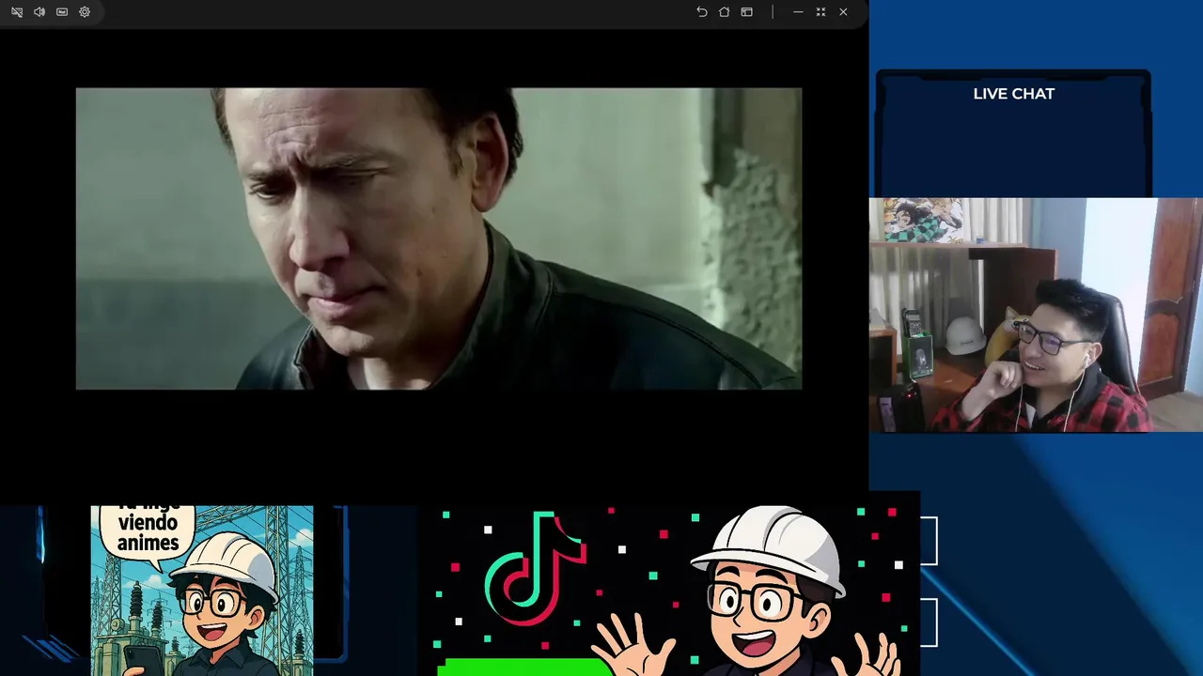This screenshot has width=1203, height=676.
Task: Click the streamer webcam feed
Action: (1036, 315)
